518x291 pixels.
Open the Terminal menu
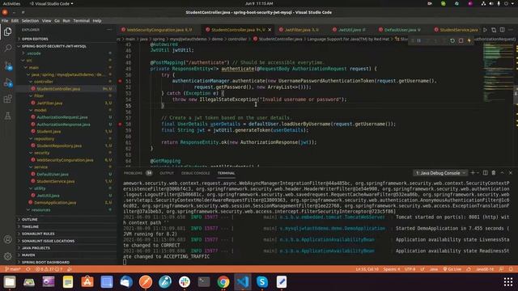point(81,21)
